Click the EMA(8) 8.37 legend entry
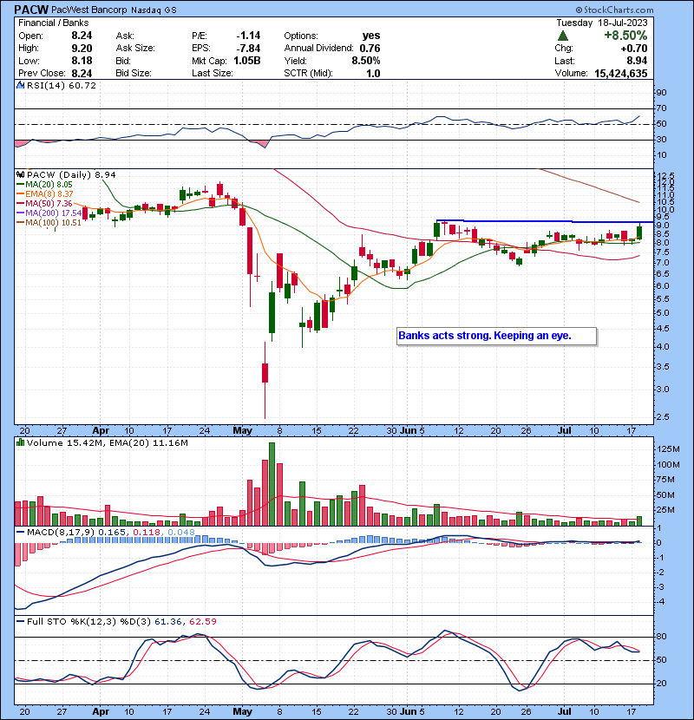Viewport: 694px width, 720px height. pyautogui.click(x=45, y=194)
